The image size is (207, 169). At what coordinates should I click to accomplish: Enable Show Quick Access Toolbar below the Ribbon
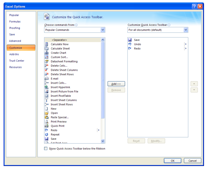click(x=46, y=149)
